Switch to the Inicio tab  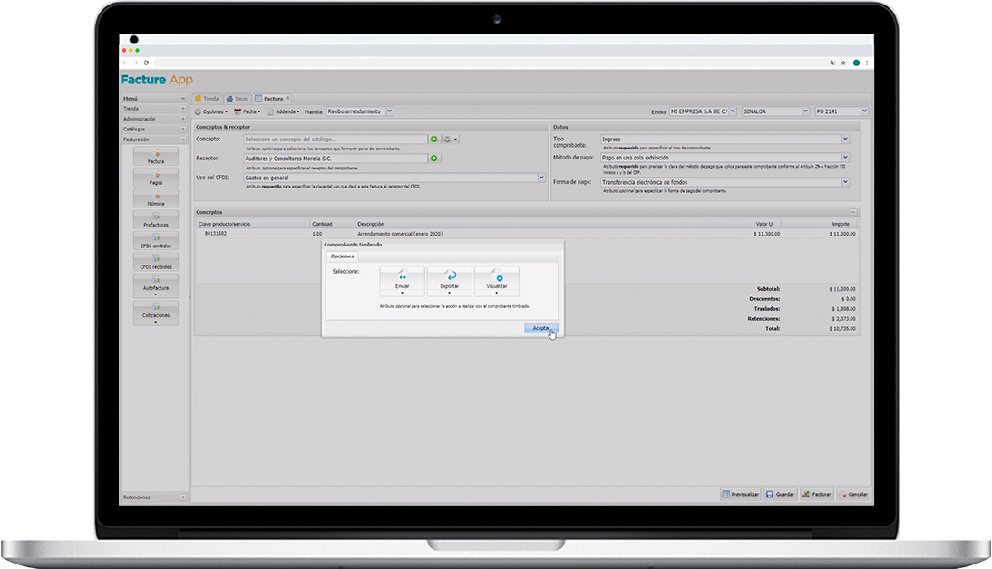(x=237, y=98)
